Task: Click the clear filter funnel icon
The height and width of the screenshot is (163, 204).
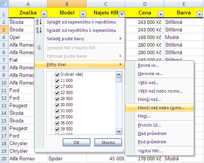Action: click(39, 48)
